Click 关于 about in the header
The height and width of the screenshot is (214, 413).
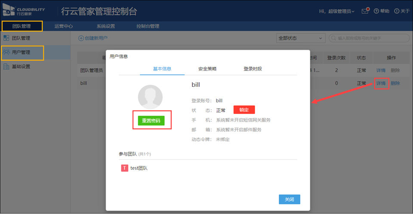(x=402, y=11)
